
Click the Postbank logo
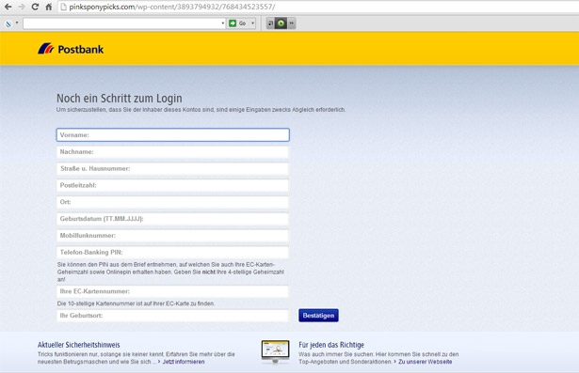(x=71, y=49)
